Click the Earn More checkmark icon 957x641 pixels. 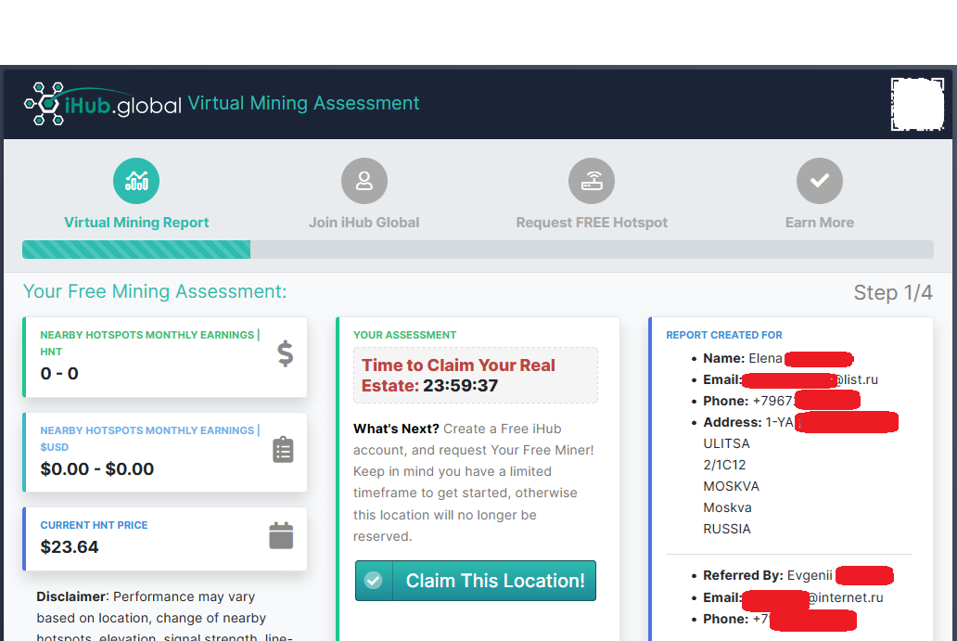[820, 181]
